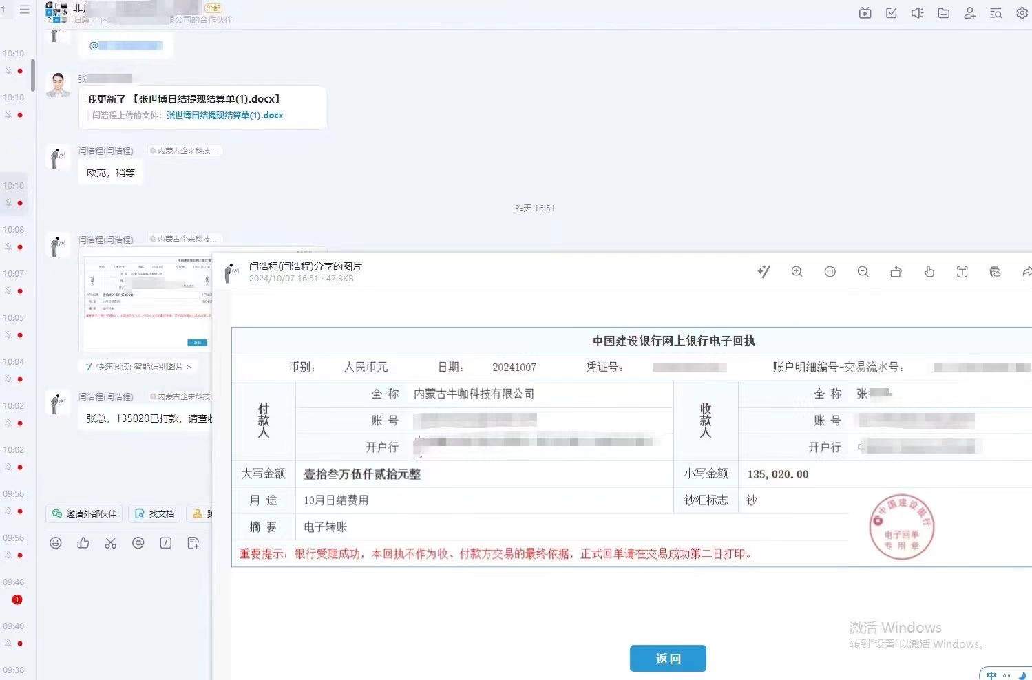Extract text with the OCR recognition icon
Viewport: 1032px width, 680px height.
pos(962,271)
